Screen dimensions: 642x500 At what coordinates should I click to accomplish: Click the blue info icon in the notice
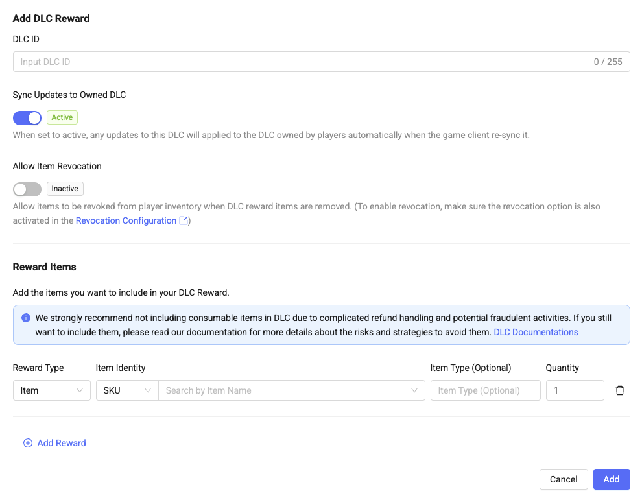[26, 318]
